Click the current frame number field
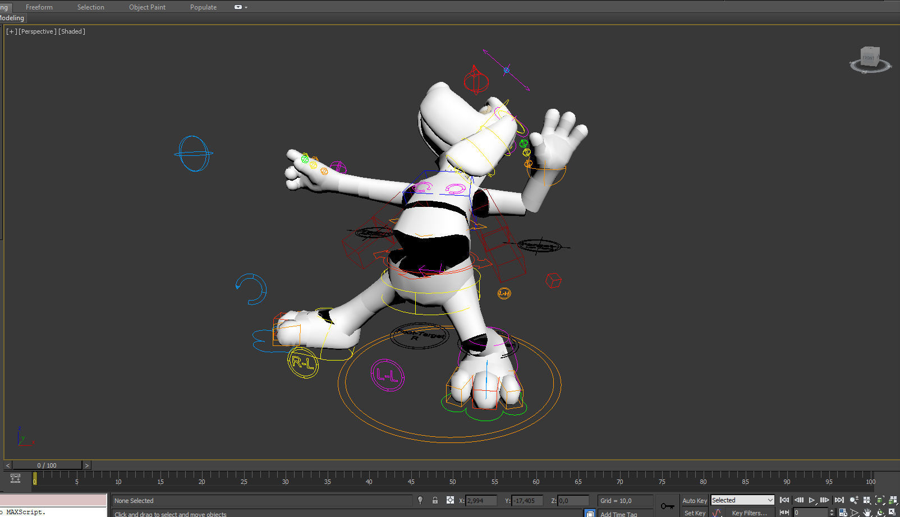The width and height of the screenshot is (900, 517). [x=810, y=513]
